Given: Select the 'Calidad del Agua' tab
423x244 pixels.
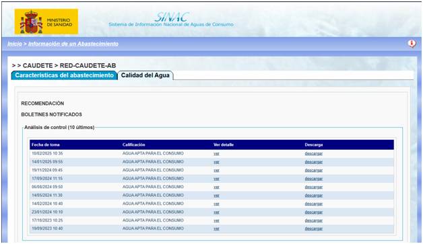Looking at the screenshot, I should [145, 75].
